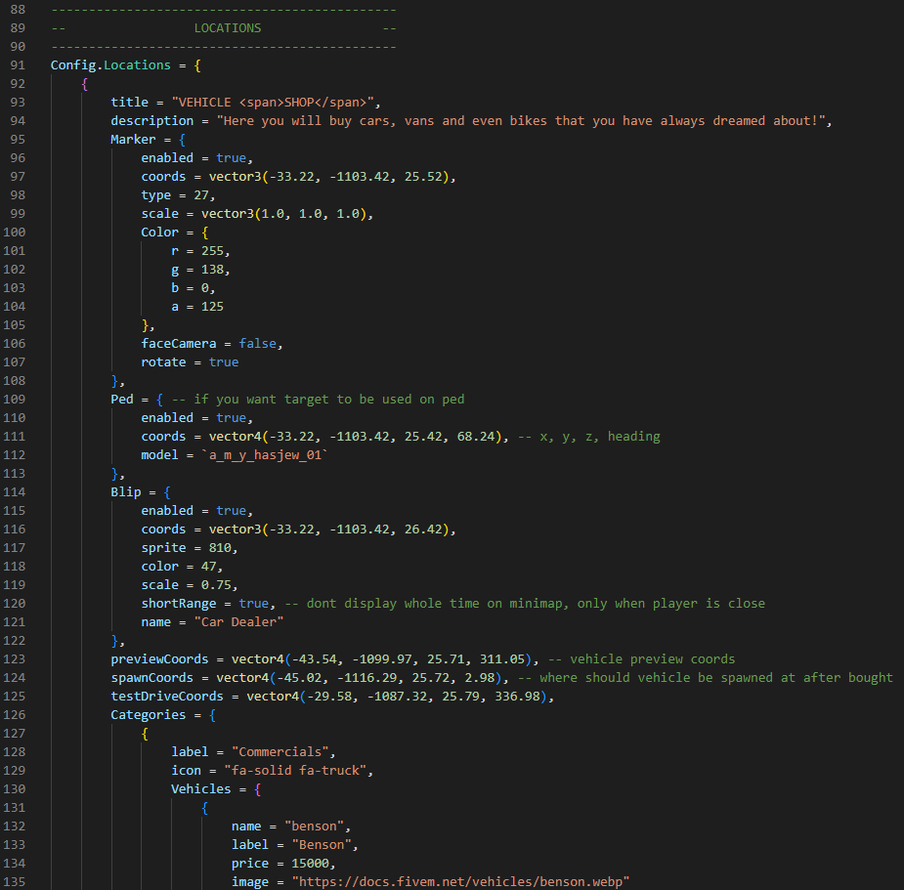This screenshot has height=890, width=904.
Task: Click the spawnCoords variable name
Action: [x=151, y=678]
